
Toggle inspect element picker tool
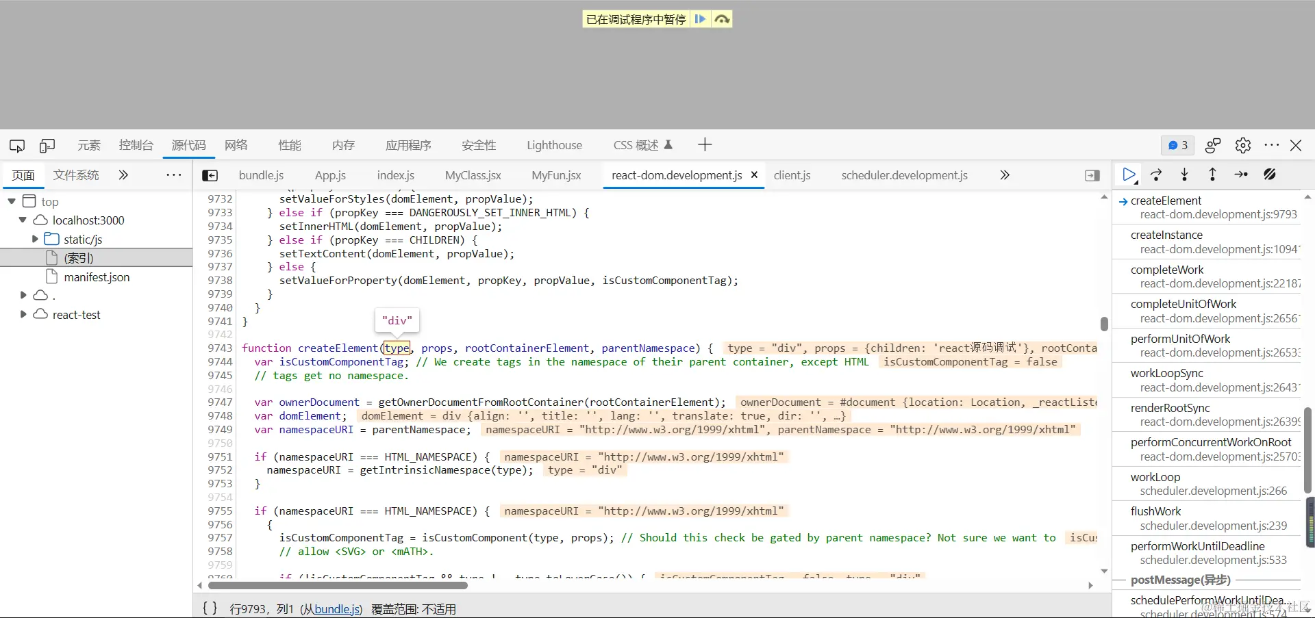[17, 145]
